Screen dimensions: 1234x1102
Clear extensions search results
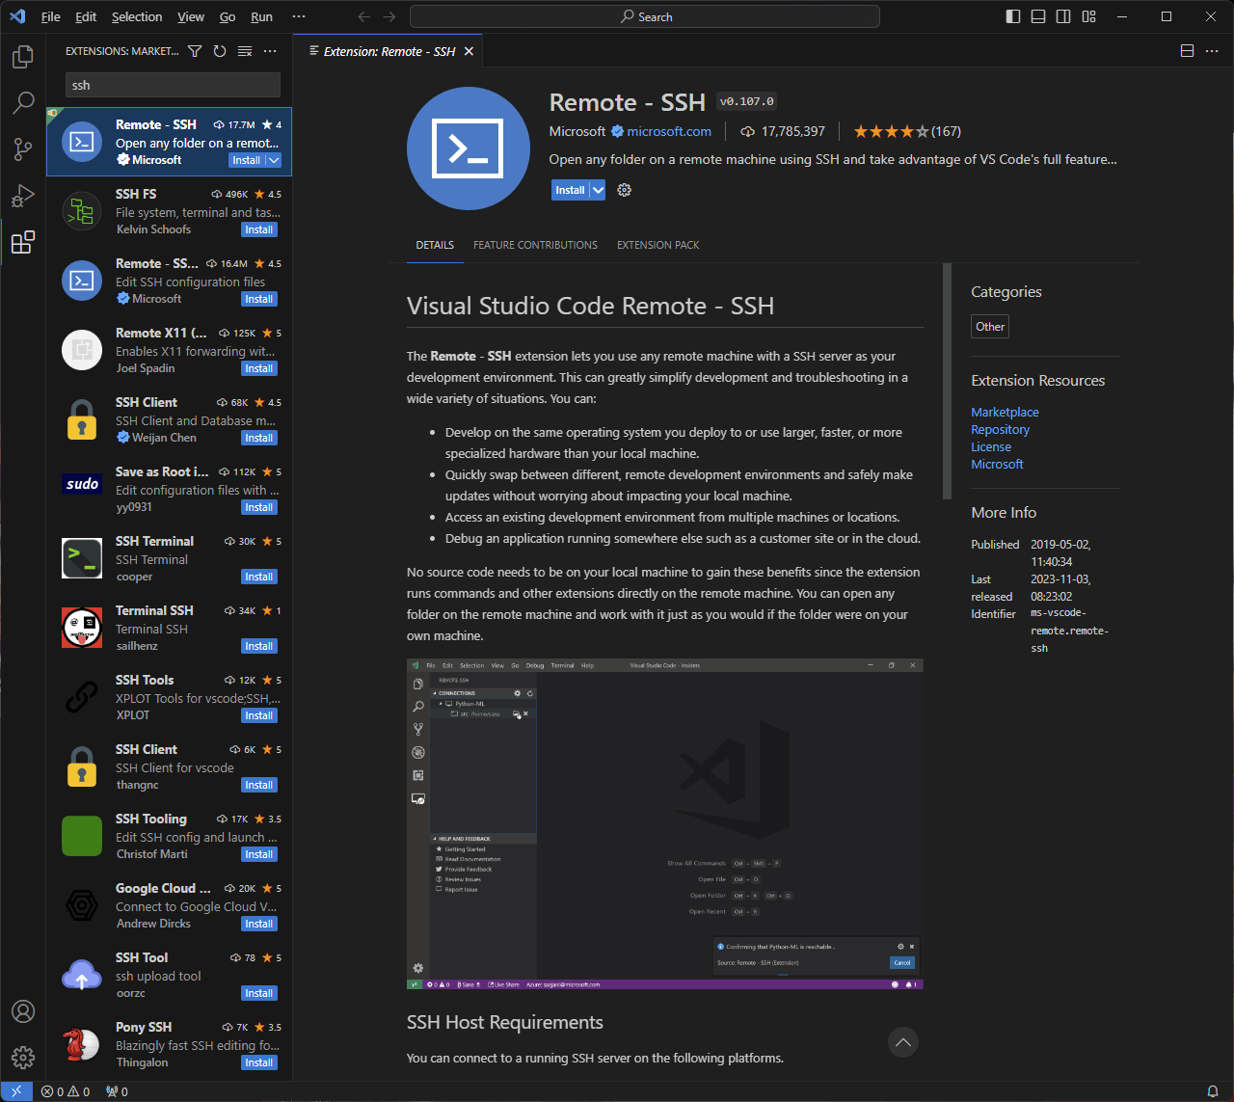[245, 51]
